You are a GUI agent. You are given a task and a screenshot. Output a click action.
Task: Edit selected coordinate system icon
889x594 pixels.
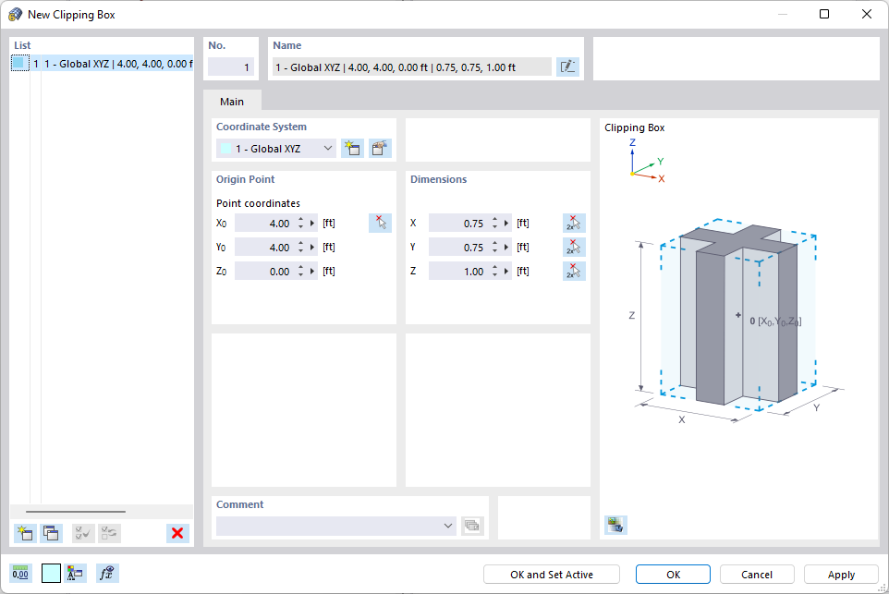(380, 149)
